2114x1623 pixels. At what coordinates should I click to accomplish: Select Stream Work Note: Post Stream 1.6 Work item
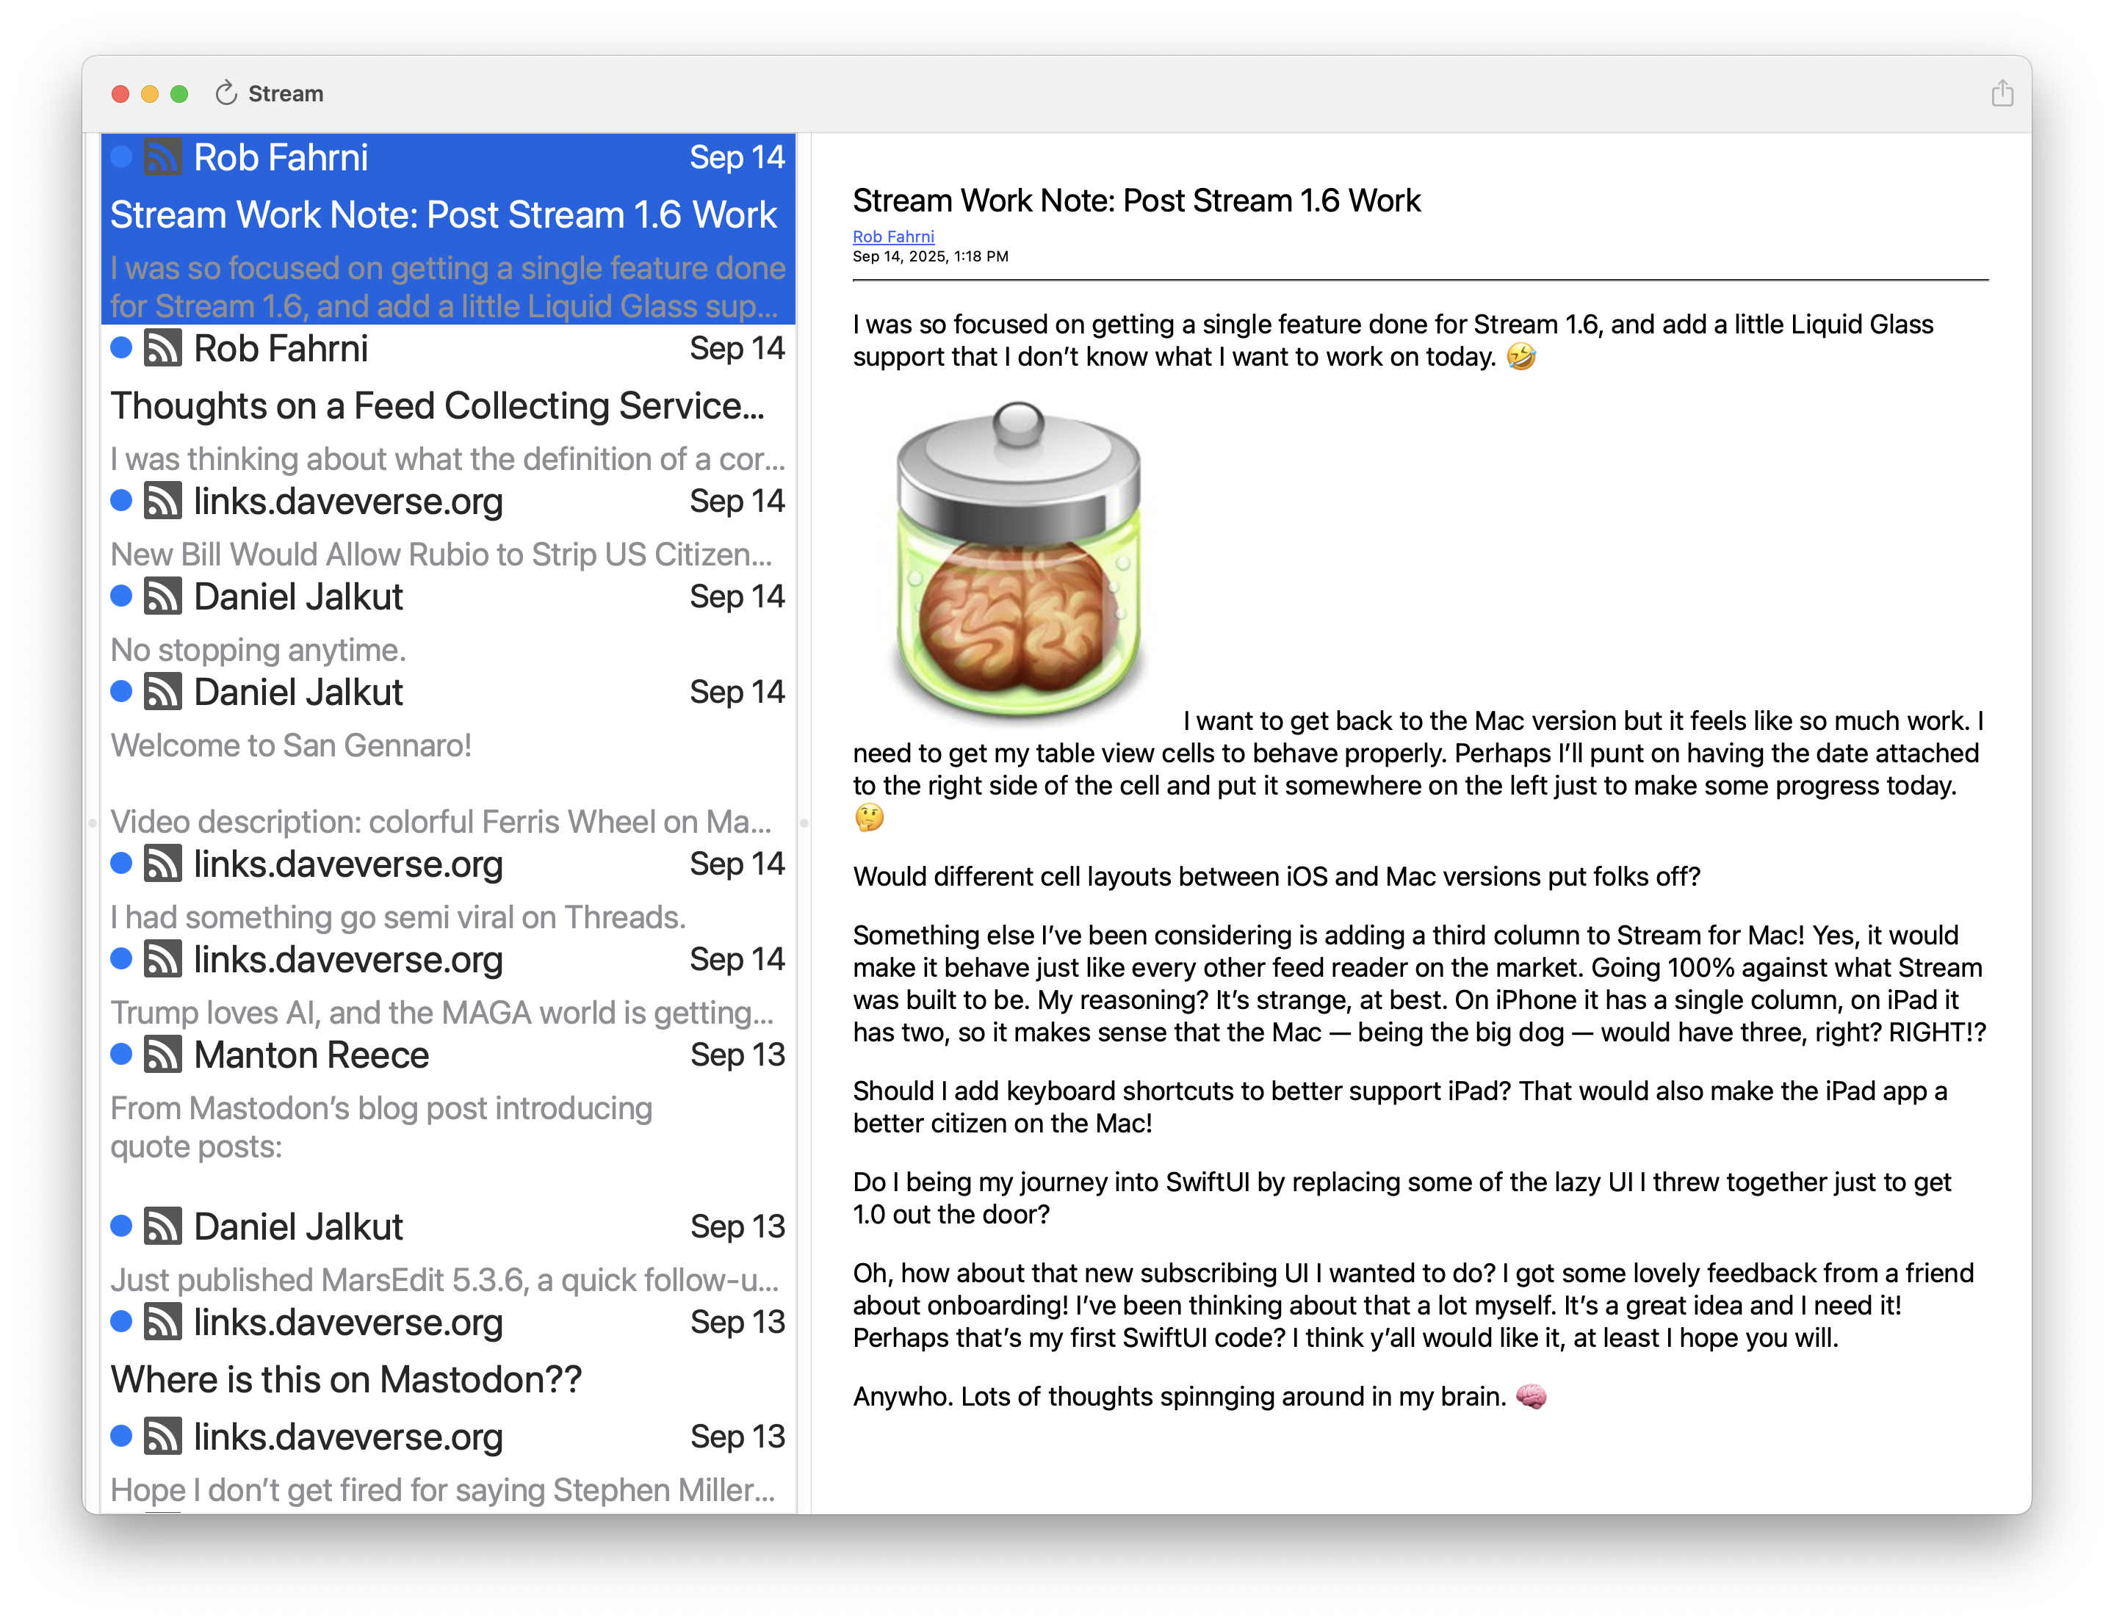[x=448, y=229]
